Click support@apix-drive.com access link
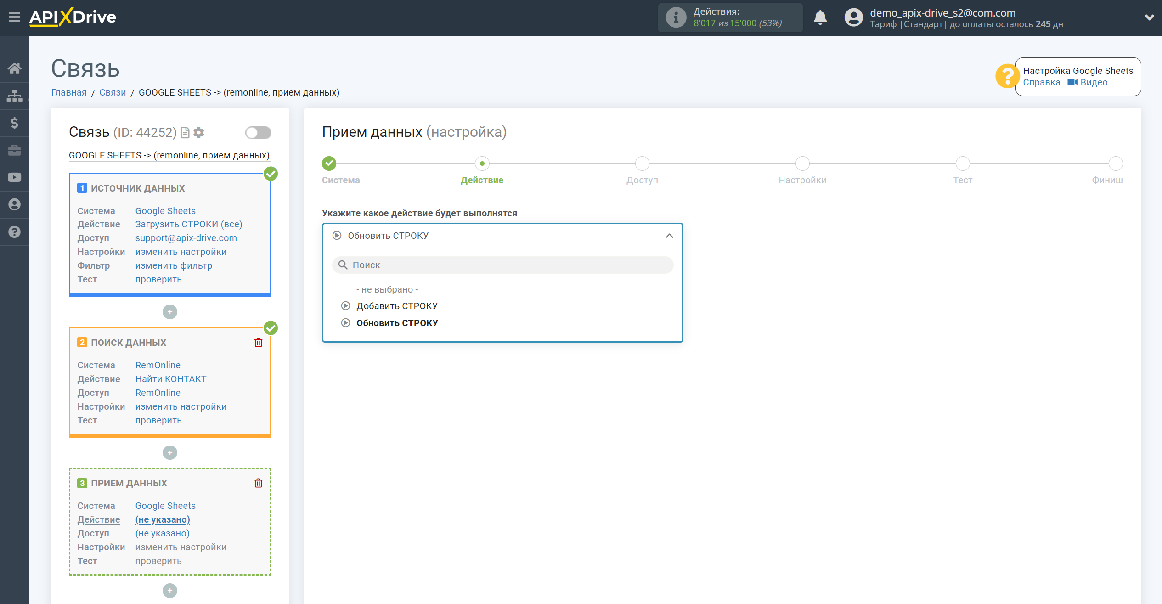 186,238
